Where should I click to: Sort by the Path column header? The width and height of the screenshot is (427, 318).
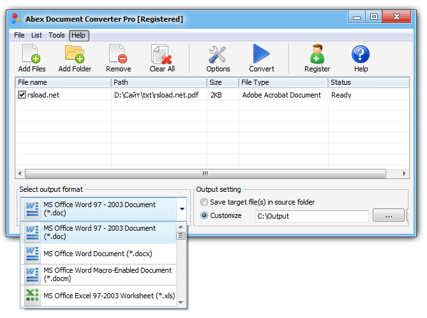point(159,82)
